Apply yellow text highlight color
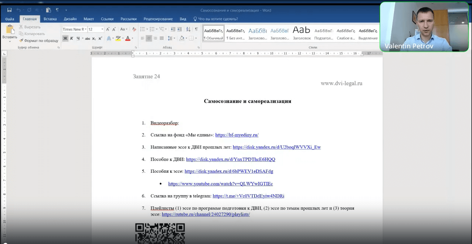 118,38
